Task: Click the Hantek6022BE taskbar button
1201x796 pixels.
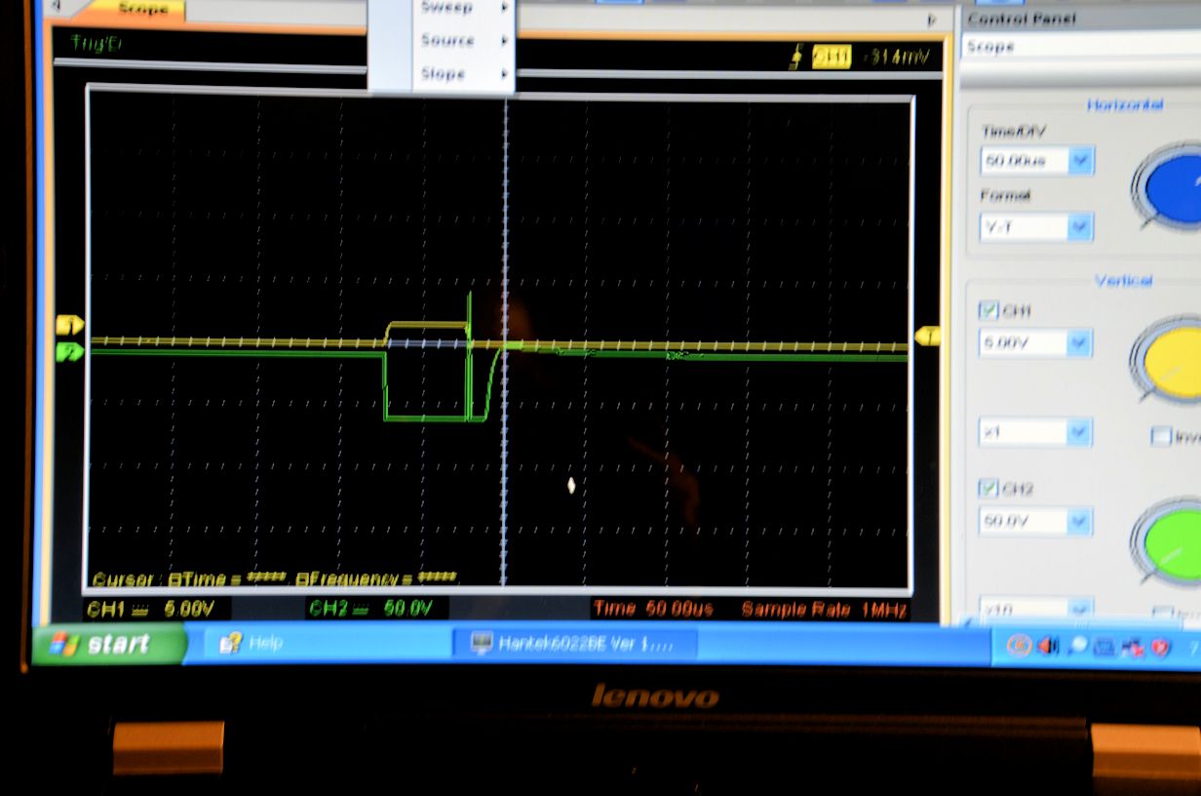Action: tap(574, 644)
